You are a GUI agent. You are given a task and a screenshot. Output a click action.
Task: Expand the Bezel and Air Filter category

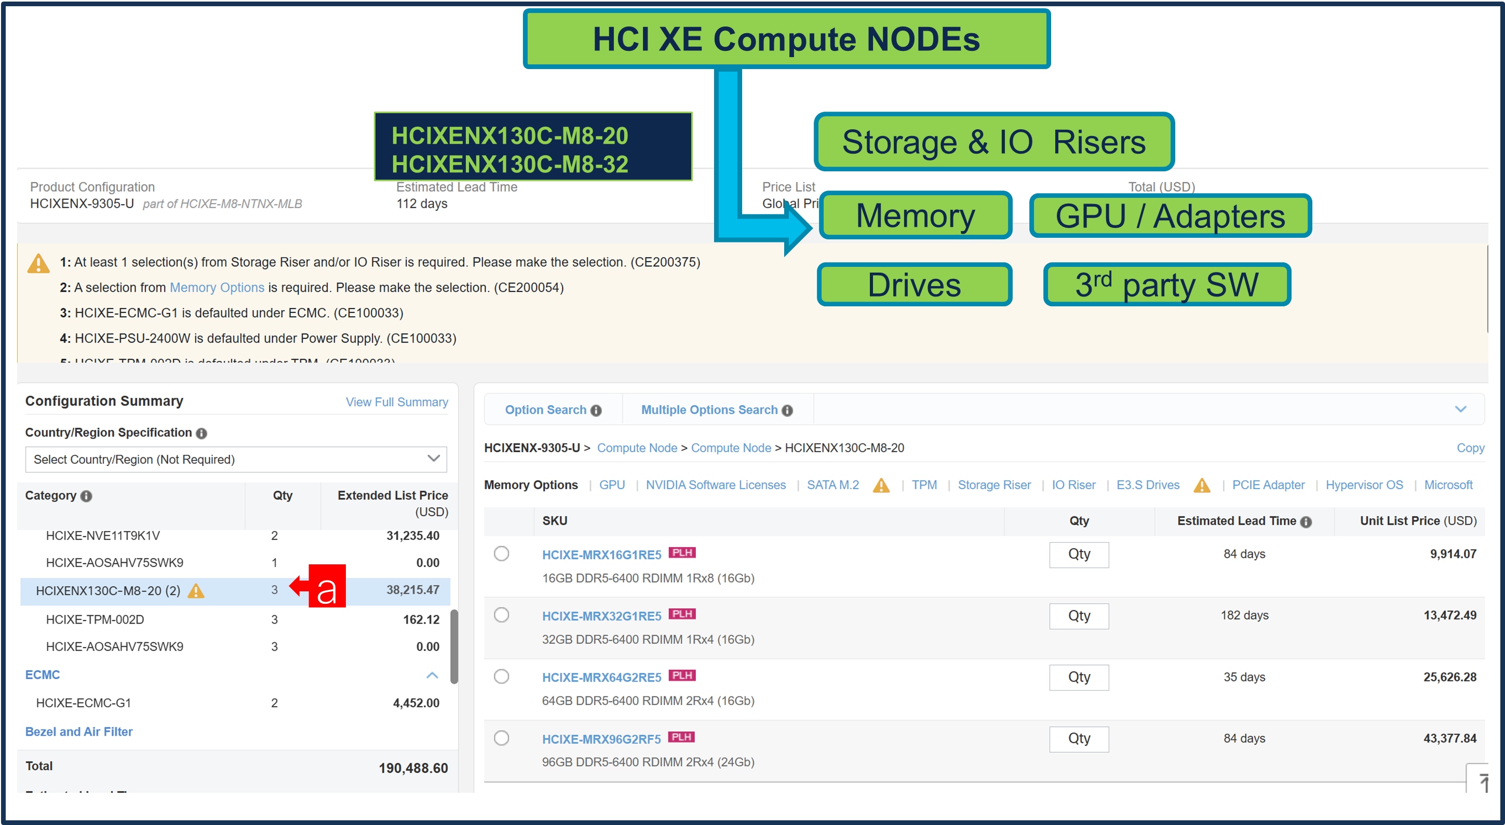pos(79,732)
